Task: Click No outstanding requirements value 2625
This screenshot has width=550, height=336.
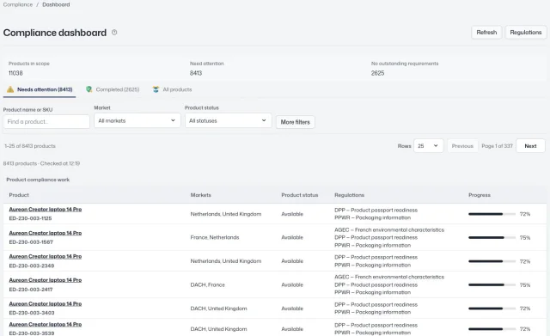Action: point(378,73)
